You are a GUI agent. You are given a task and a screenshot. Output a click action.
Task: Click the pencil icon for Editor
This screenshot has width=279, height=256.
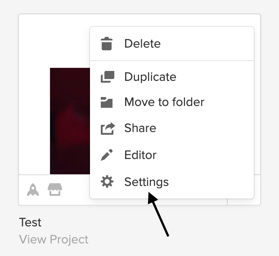(x=107, y=155)
